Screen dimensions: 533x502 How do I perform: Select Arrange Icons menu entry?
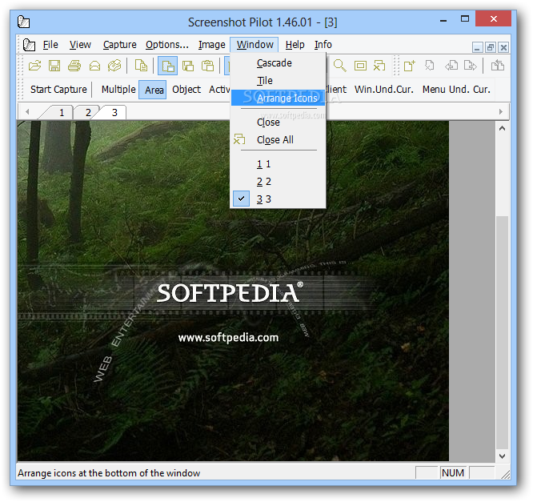278,98
